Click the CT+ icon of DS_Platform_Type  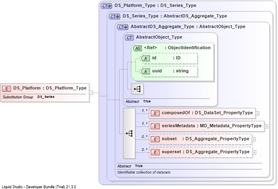(x=106, y=6)
